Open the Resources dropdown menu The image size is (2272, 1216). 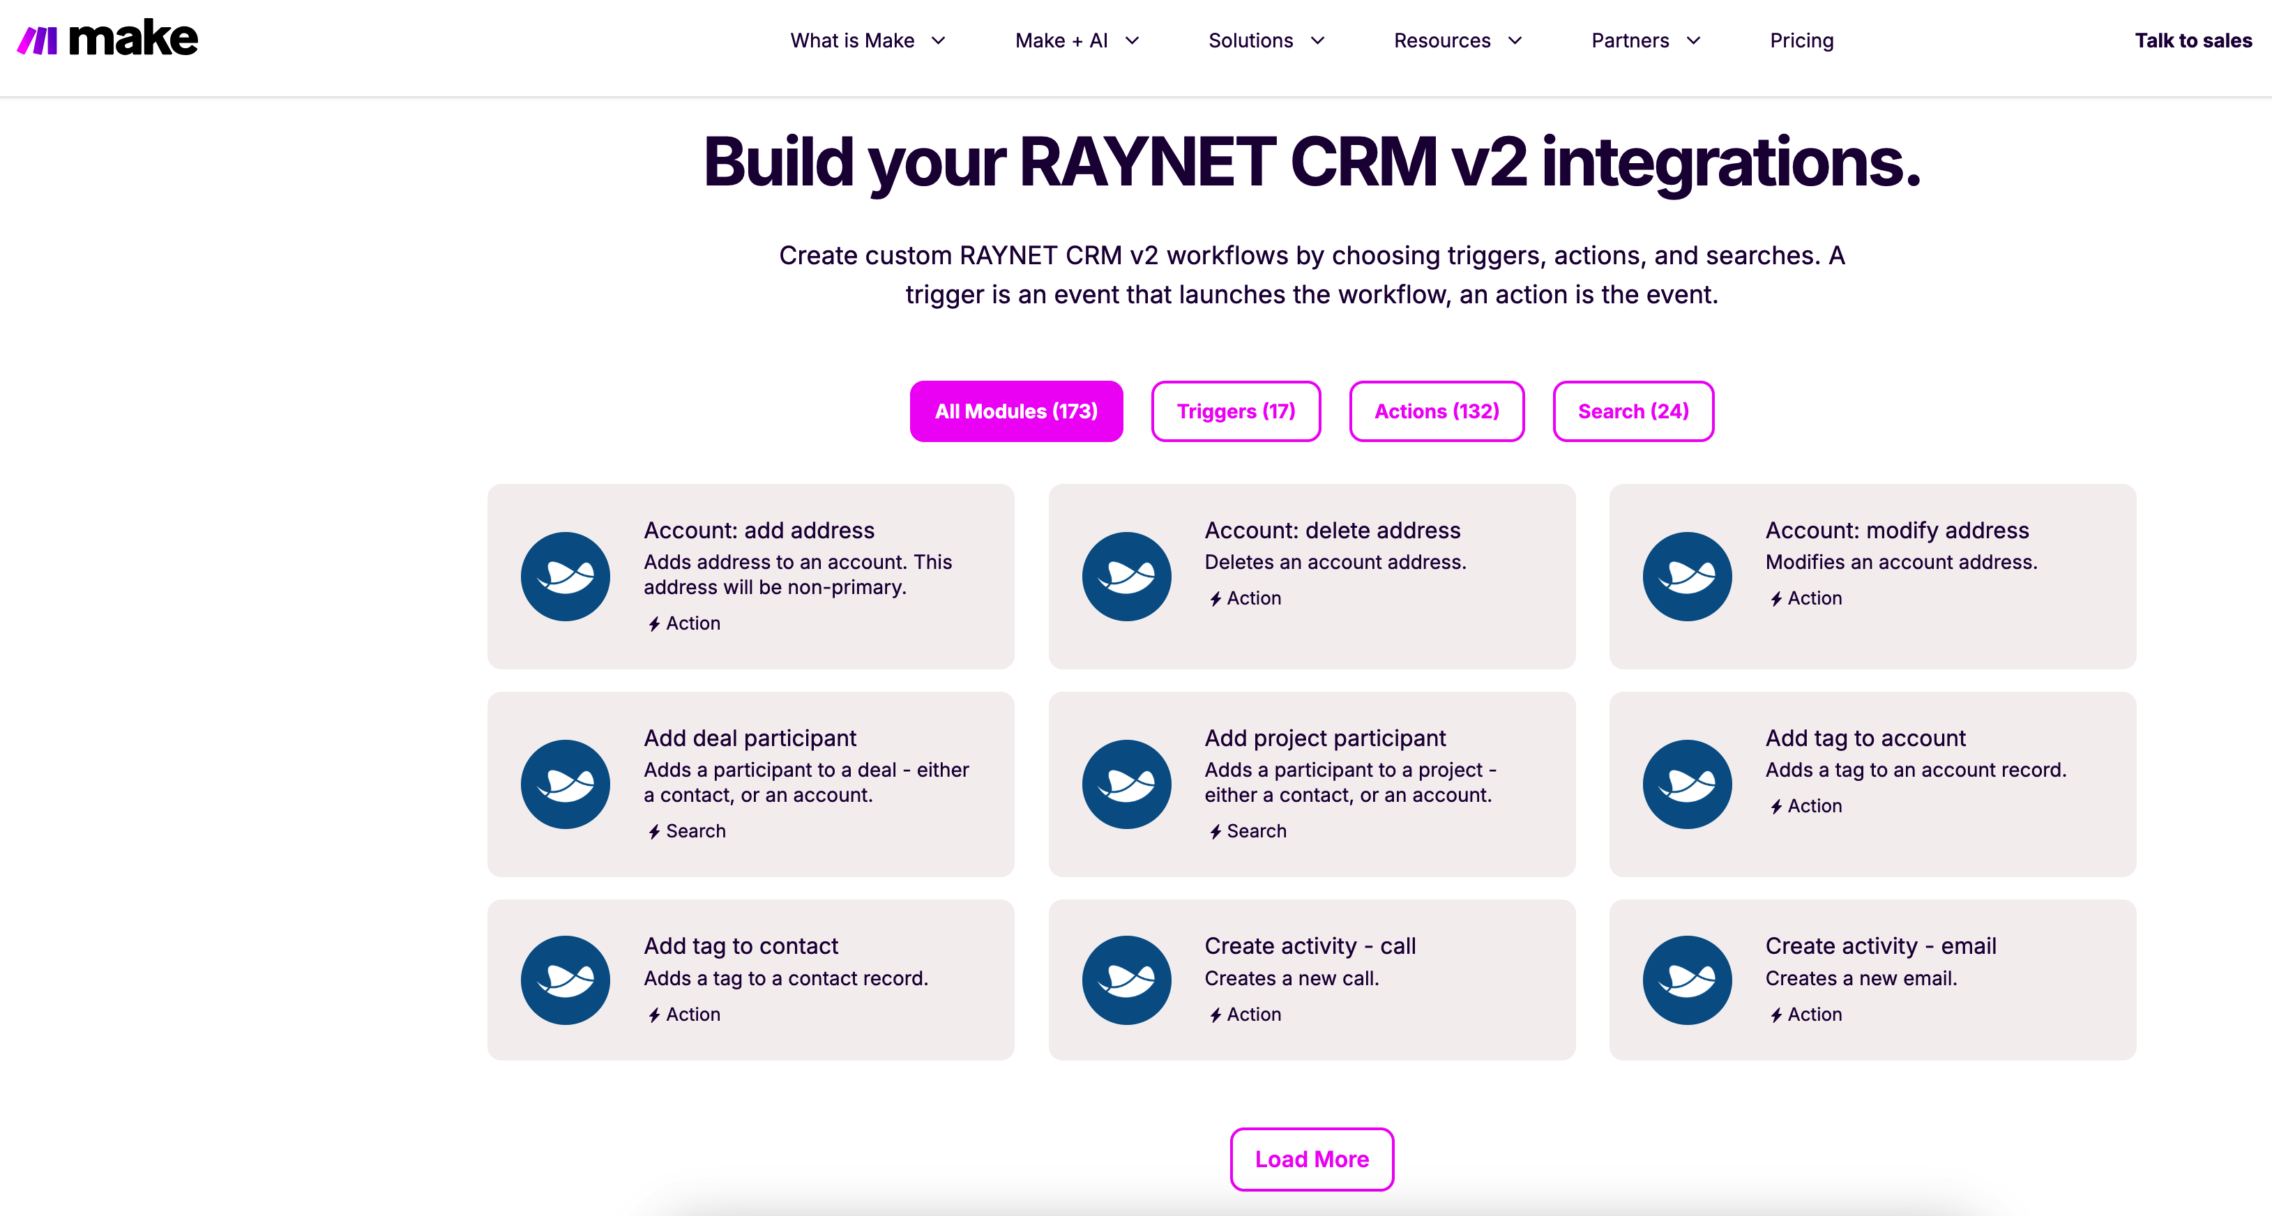coord(1458,40)
